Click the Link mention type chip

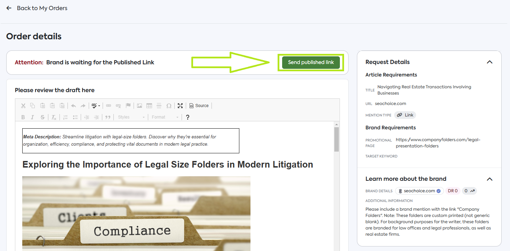[405, 115]
